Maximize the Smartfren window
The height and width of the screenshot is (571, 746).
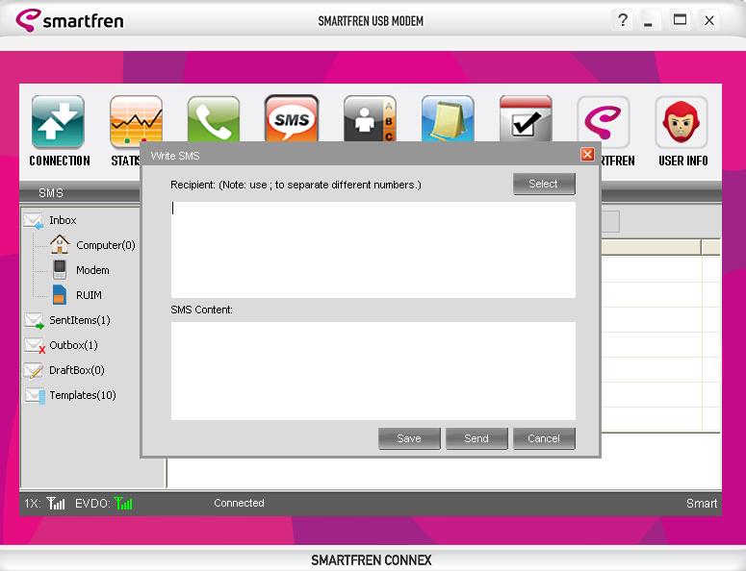coord(680,20)
